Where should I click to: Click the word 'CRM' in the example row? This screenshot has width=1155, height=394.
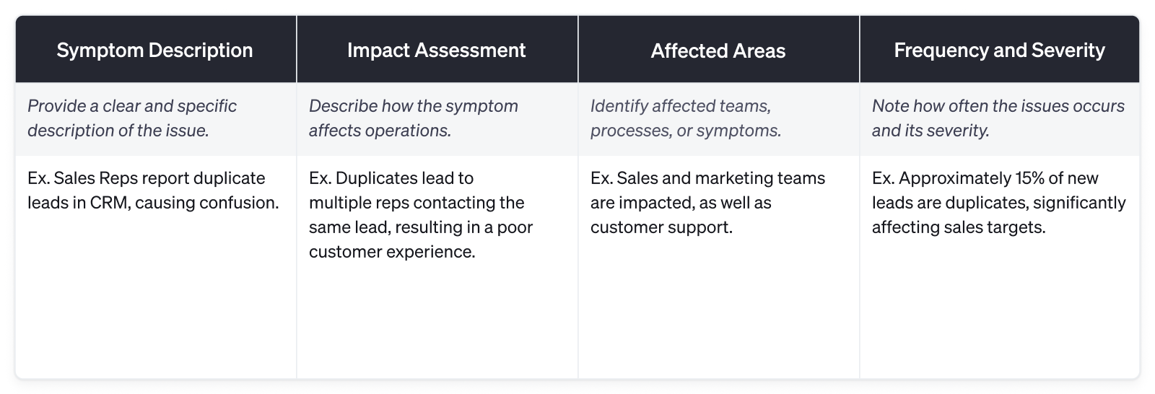pos(110,203)
